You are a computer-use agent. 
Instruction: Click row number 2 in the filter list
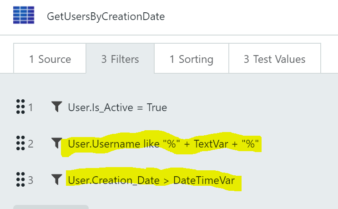[30, 144]
